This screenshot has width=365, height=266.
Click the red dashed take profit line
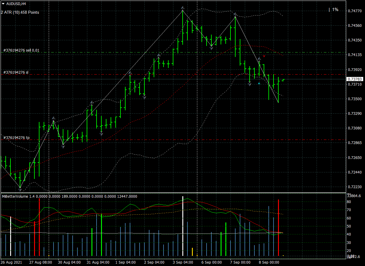click(173, 140)
